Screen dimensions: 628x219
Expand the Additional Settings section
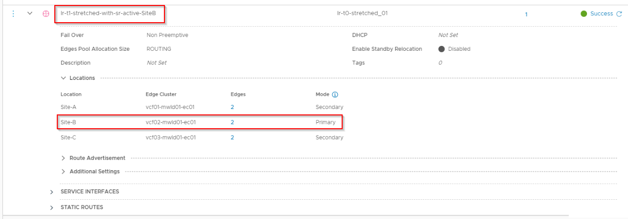63,172
